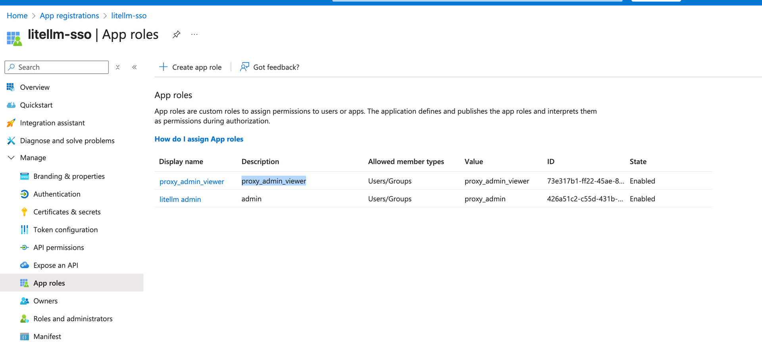
Task: Click the Expose an API cloud icon
Action: point(25,265)
